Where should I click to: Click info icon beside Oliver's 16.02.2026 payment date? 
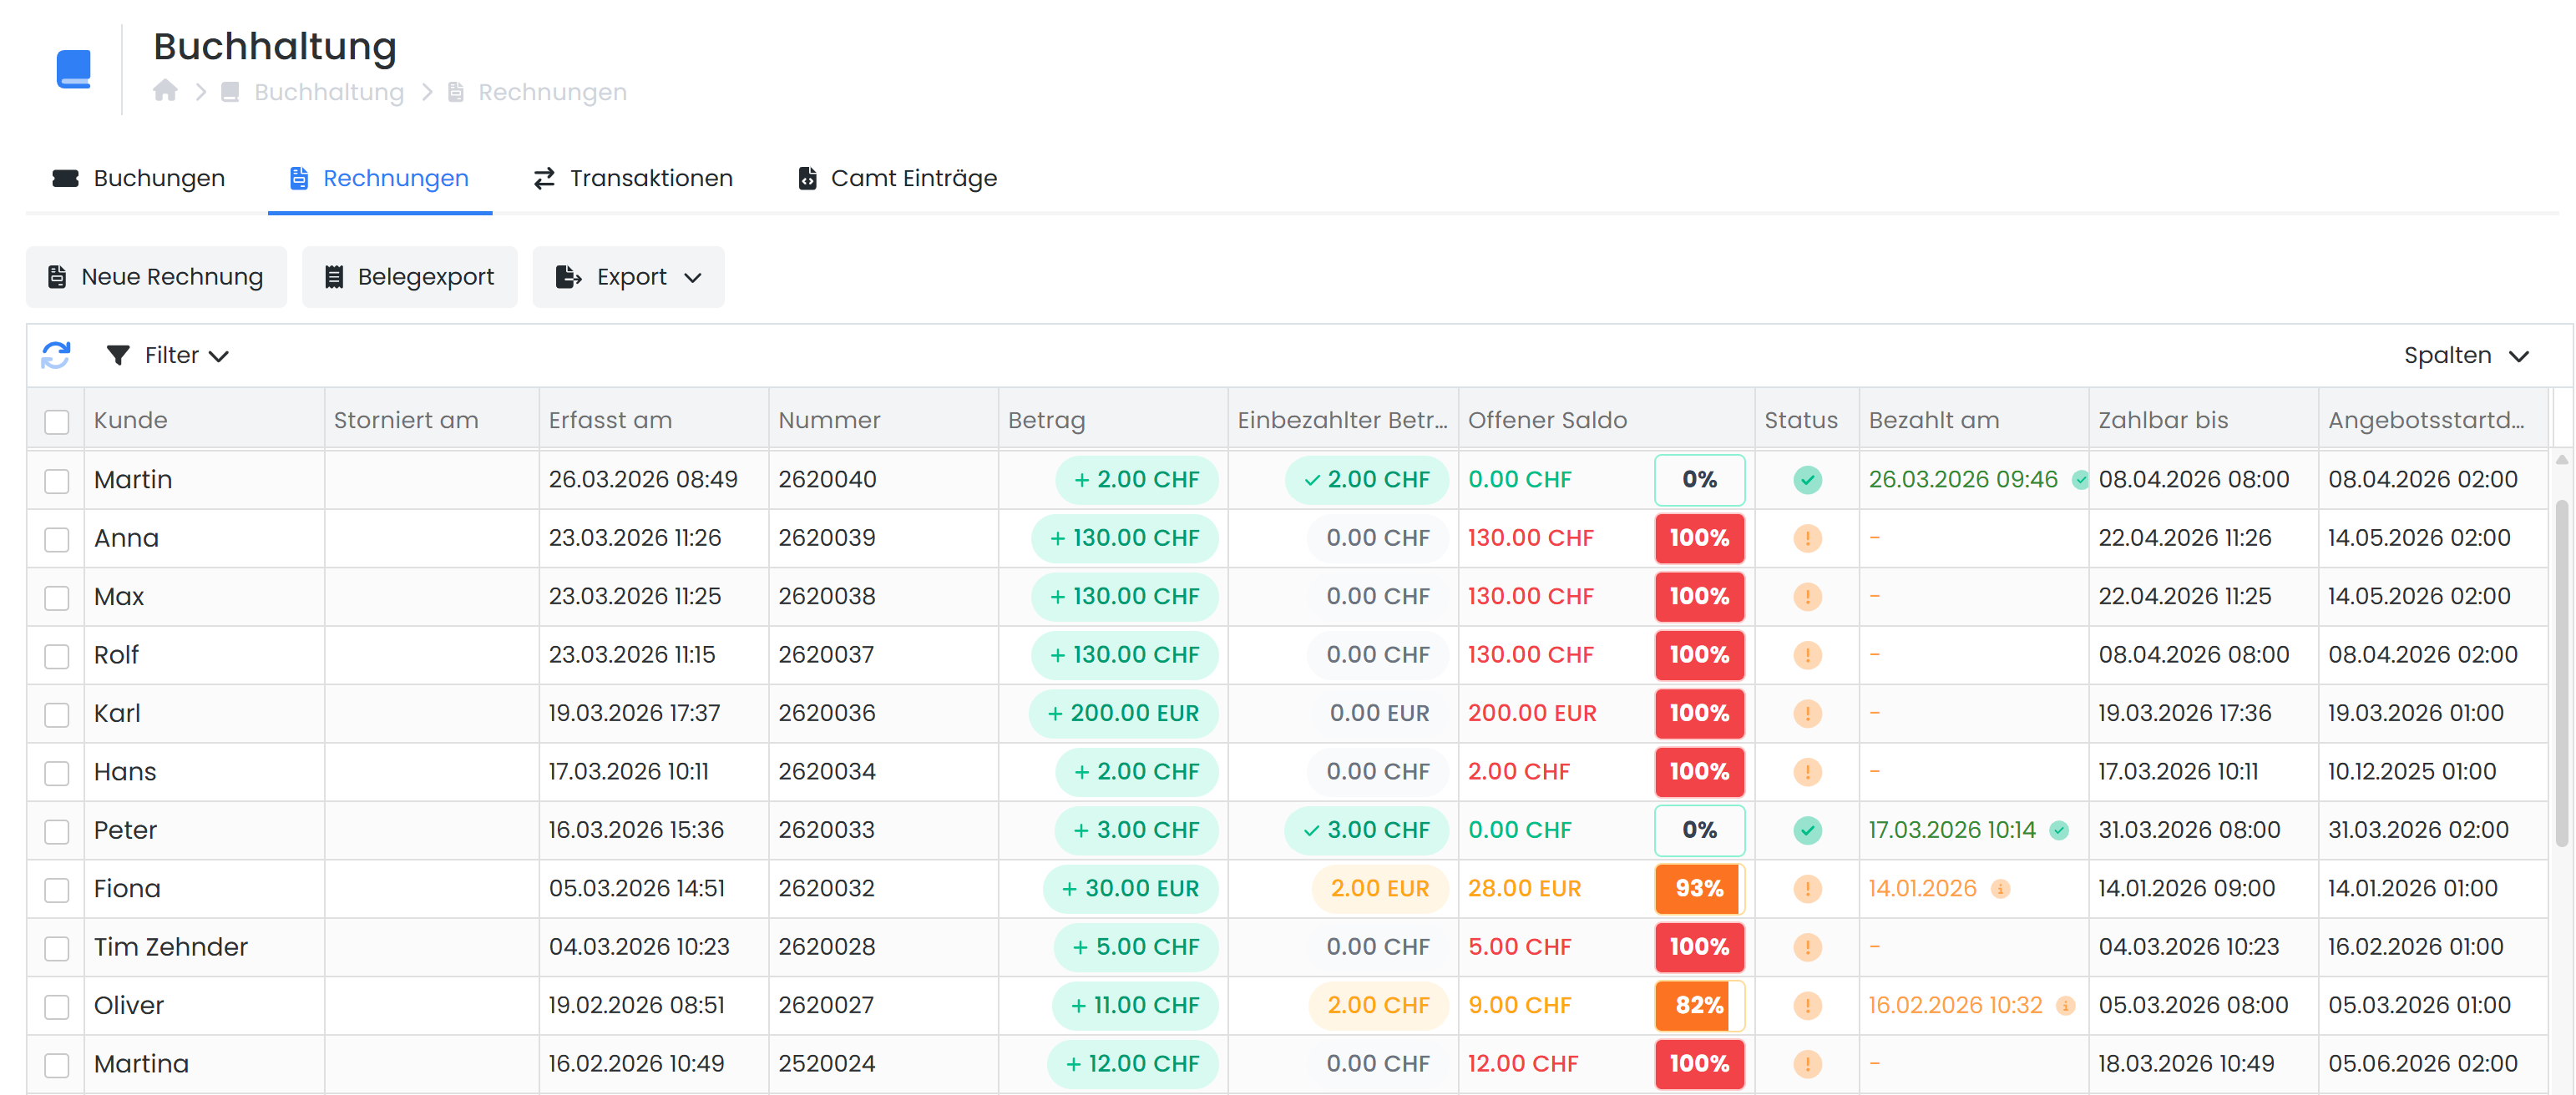(x=2065, y=1005)
